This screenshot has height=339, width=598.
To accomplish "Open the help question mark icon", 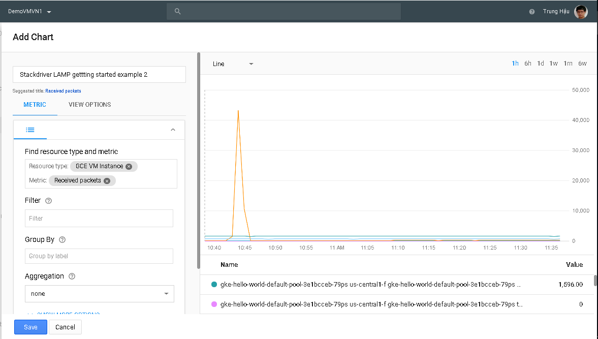I will click(x=532, y=12).
